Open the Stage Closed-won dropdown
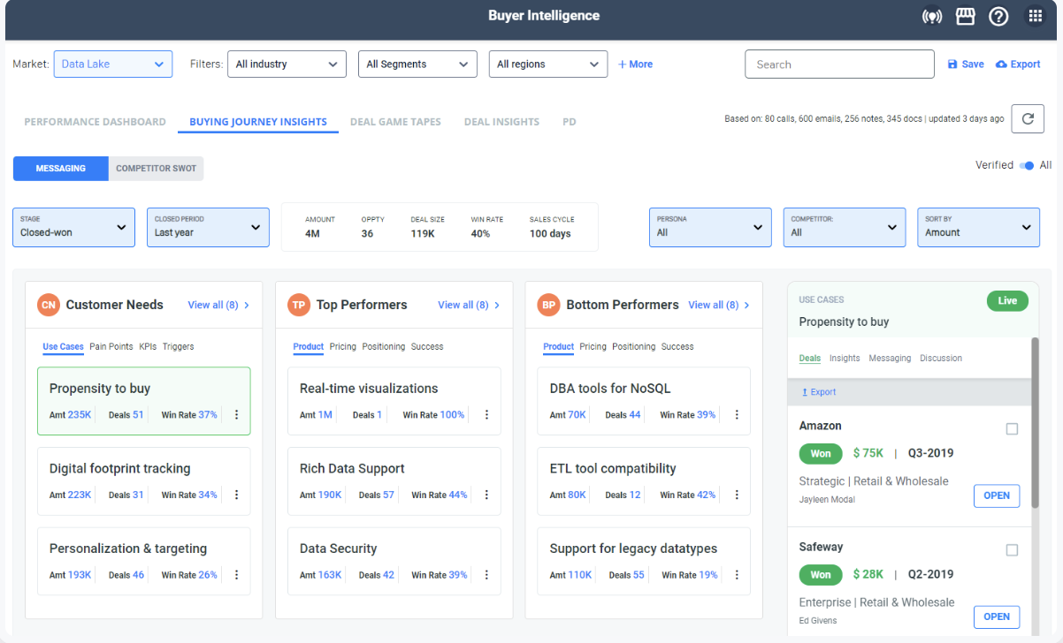 click(73, 227)
